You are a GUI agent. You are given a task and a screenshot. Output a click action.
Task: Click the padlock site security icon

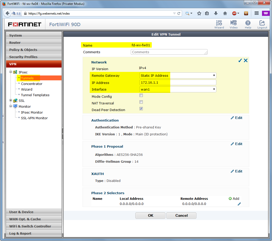click(x=25, y=13)
